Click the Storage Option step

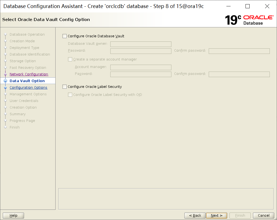pyautogui.click(x=23, y=61)
